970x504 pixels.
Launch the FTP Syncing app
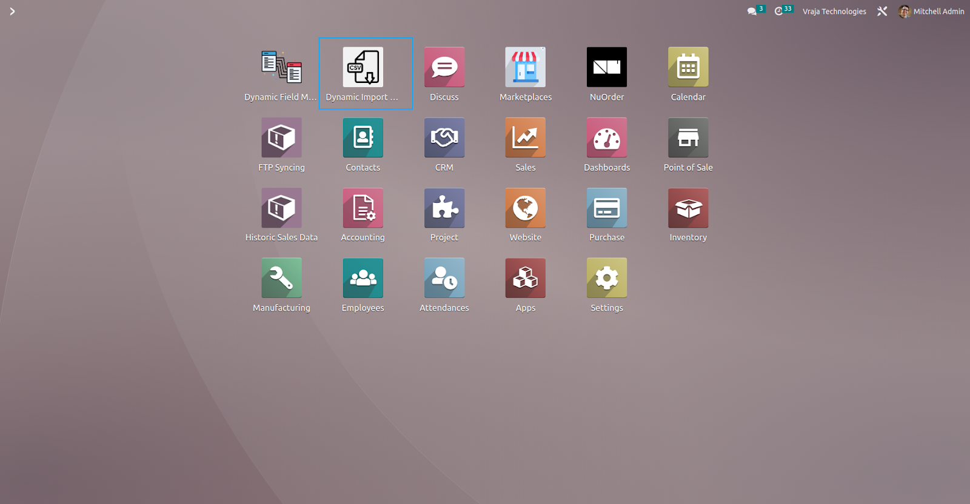pos(281,138)
